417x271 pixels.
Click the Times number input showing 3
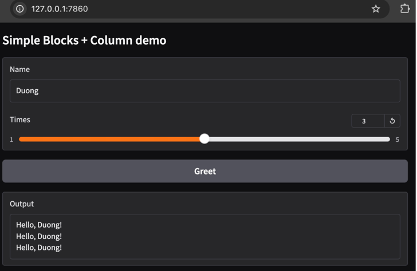[x=367, y=121]
